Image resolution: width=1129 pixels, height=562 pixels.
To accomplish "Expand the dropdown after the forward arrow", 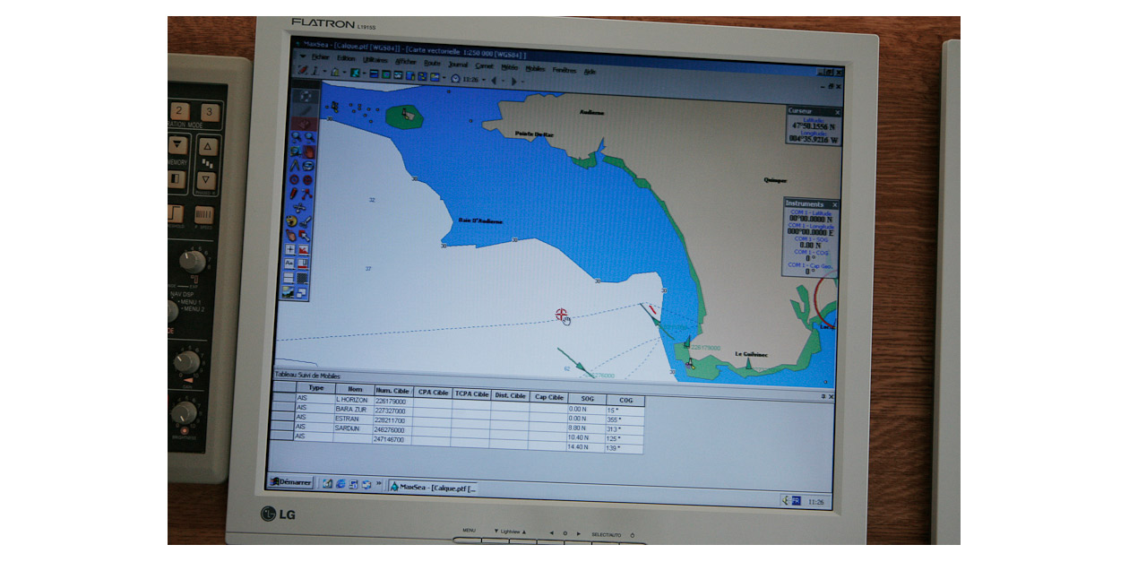I will 523,81.
